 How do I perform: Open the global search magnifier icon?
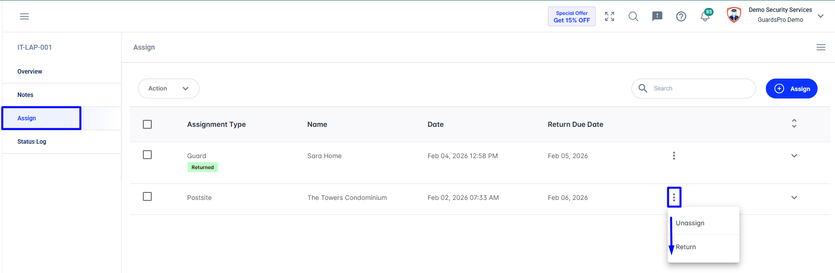(x=633, y=16)
